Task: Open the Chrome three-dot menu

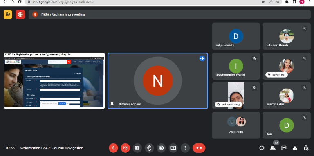Action: (309, 2)
